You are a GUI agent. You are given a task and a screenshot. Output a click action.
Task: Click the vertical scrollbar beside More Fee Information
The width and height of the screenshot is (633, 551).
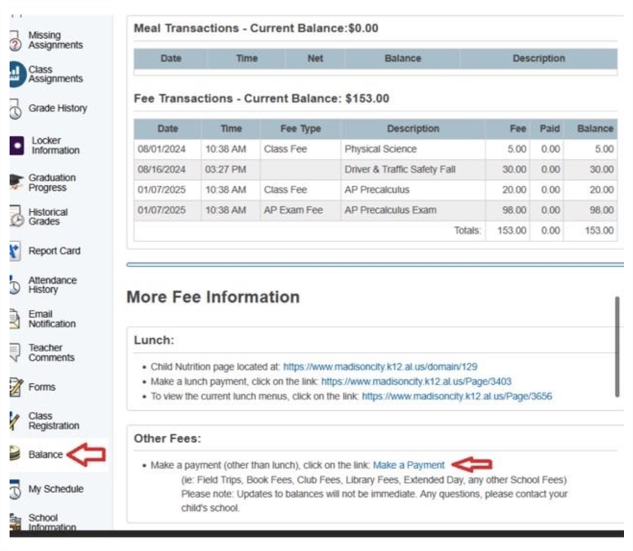pyautogui.click(x=617, y=347)
